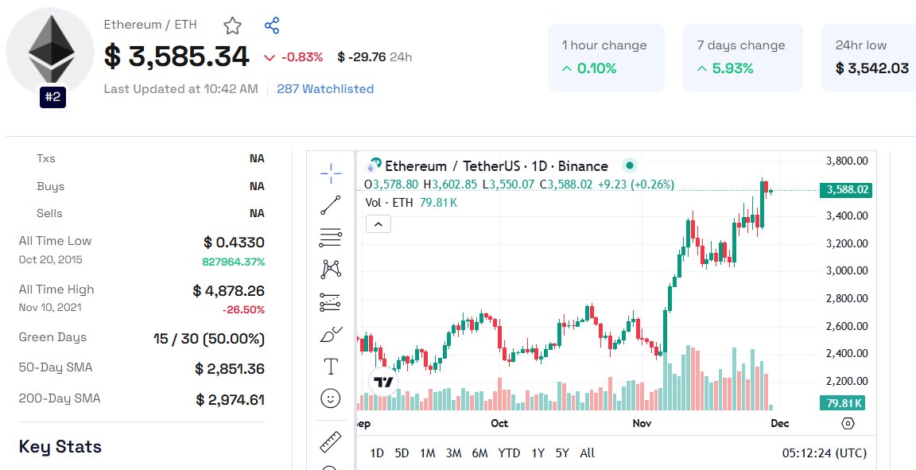The height and width of the screenshot is (470, 916).
Task: Click the #2 rank badge
Action: click(52, 96)
